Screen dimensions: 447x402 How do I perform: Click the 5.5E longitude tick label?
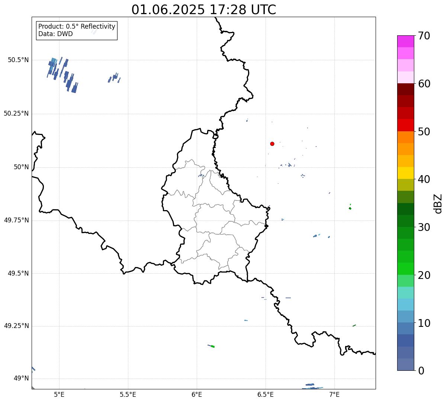coord(128,394)
